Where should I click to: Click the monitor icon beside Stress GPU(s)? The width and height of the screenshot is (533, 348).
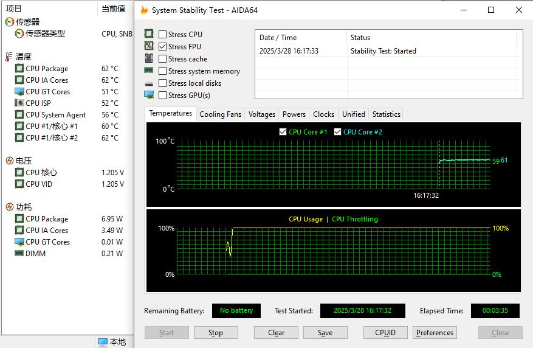tap(149, 95)
